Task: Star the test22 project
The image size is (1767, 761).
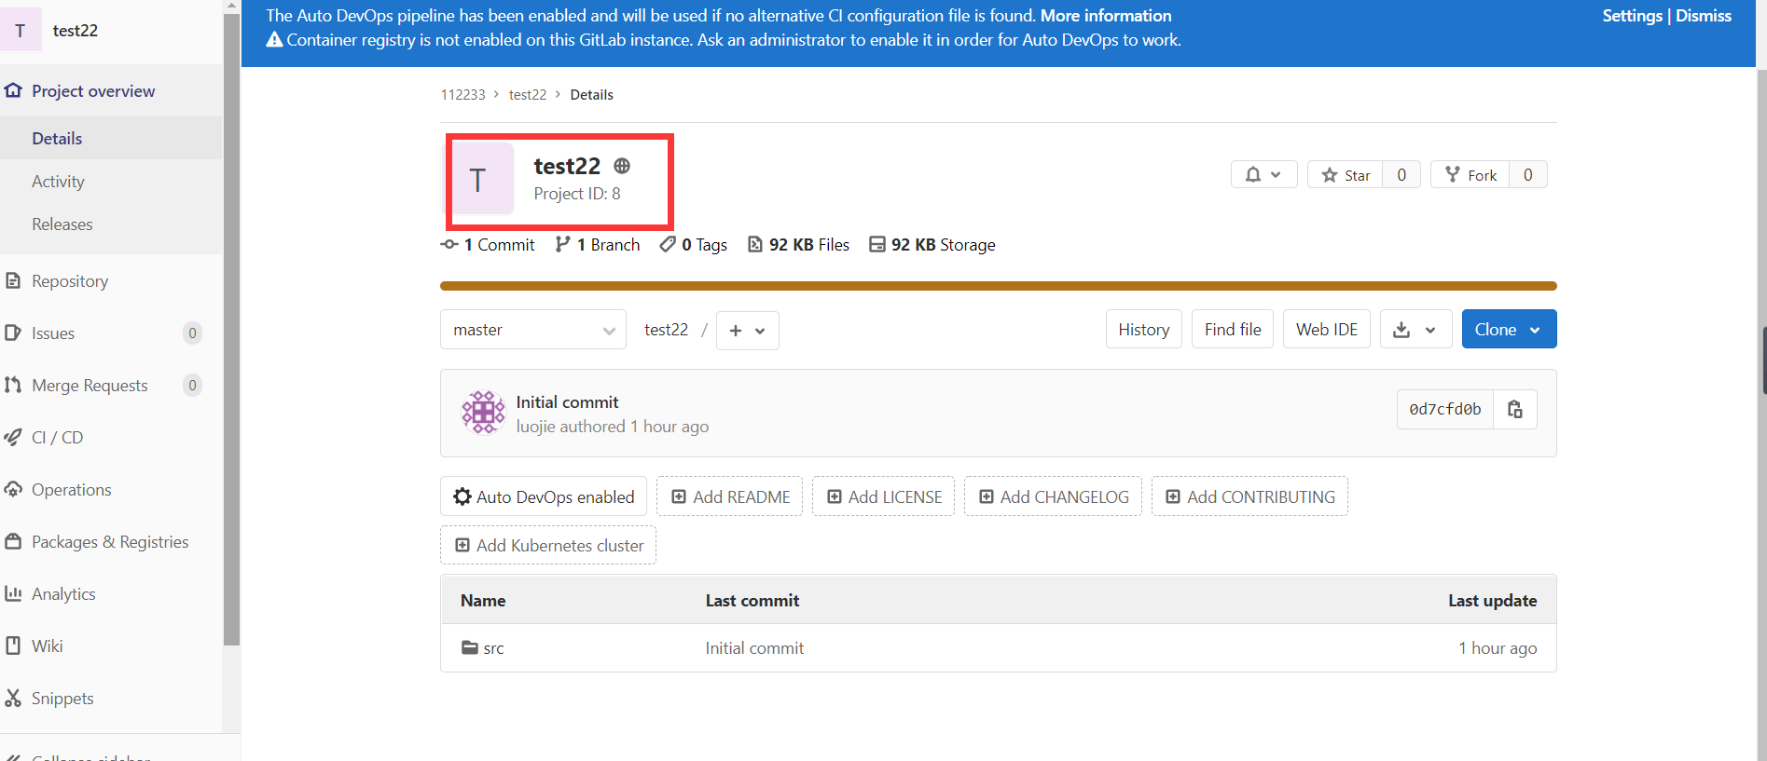Action: (x=1346, y=175)
